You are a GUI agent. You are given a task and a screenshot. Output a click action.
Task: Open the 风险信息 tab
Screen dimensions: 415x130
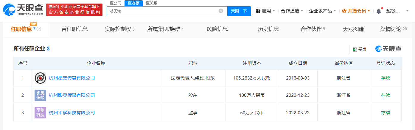point(217,29)
